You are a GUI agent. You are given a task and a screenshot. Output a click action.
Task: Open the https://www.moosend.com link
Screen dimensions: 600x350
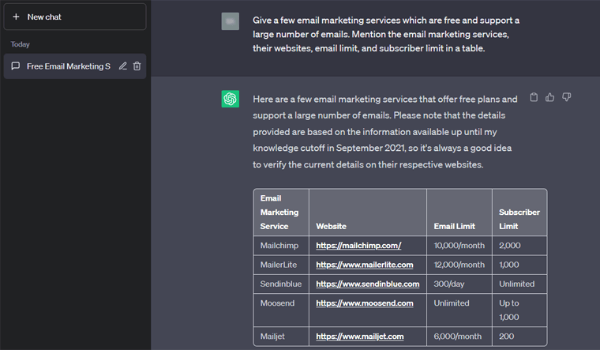(365, 303)
